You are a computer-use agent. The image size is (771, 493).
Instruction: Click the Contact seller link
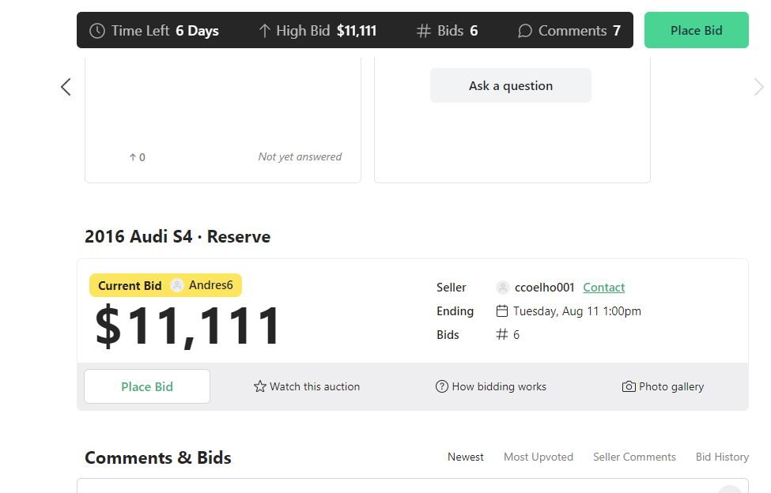pos(604,288)
